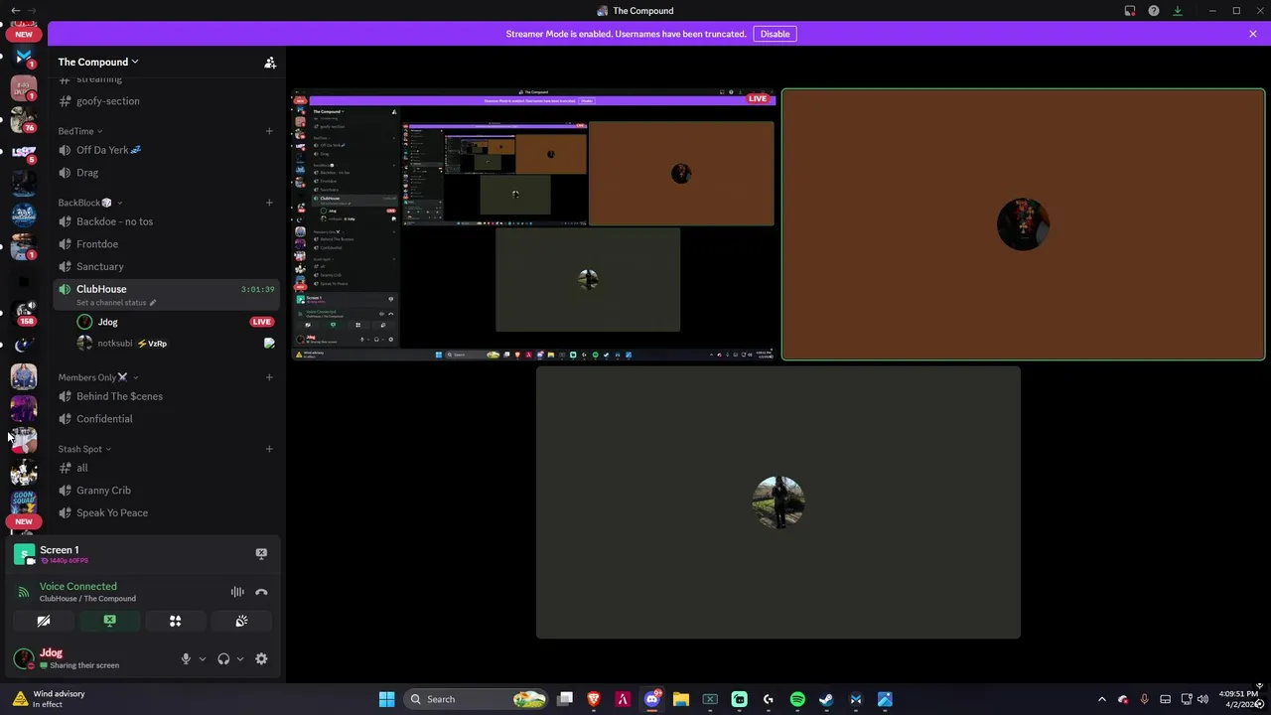Join the Frontdoe voice channel
The image size is (1271, 715).
[165, 243]
